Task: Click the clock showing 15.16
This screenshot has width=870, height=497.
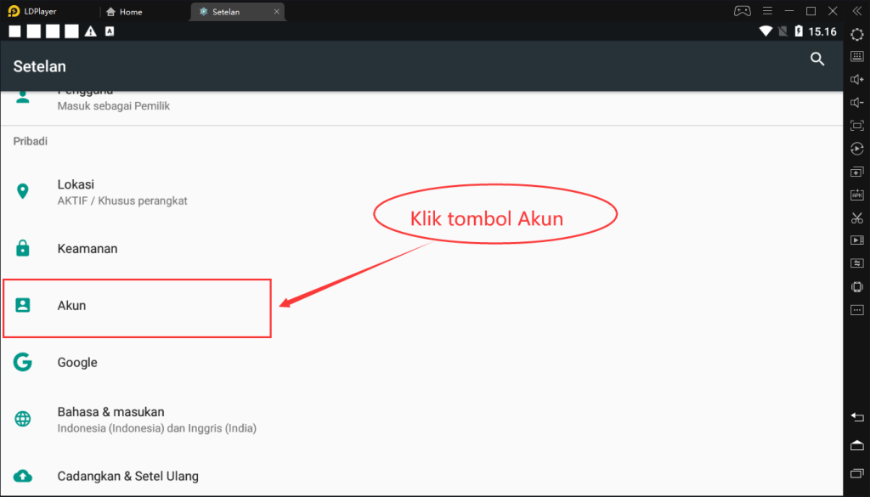Action: (x=822, y=31)
